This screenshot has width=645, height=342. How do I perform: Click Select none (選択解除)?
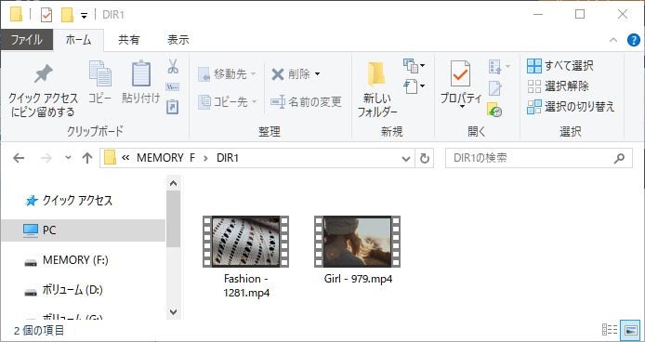(x=558, y=86)
